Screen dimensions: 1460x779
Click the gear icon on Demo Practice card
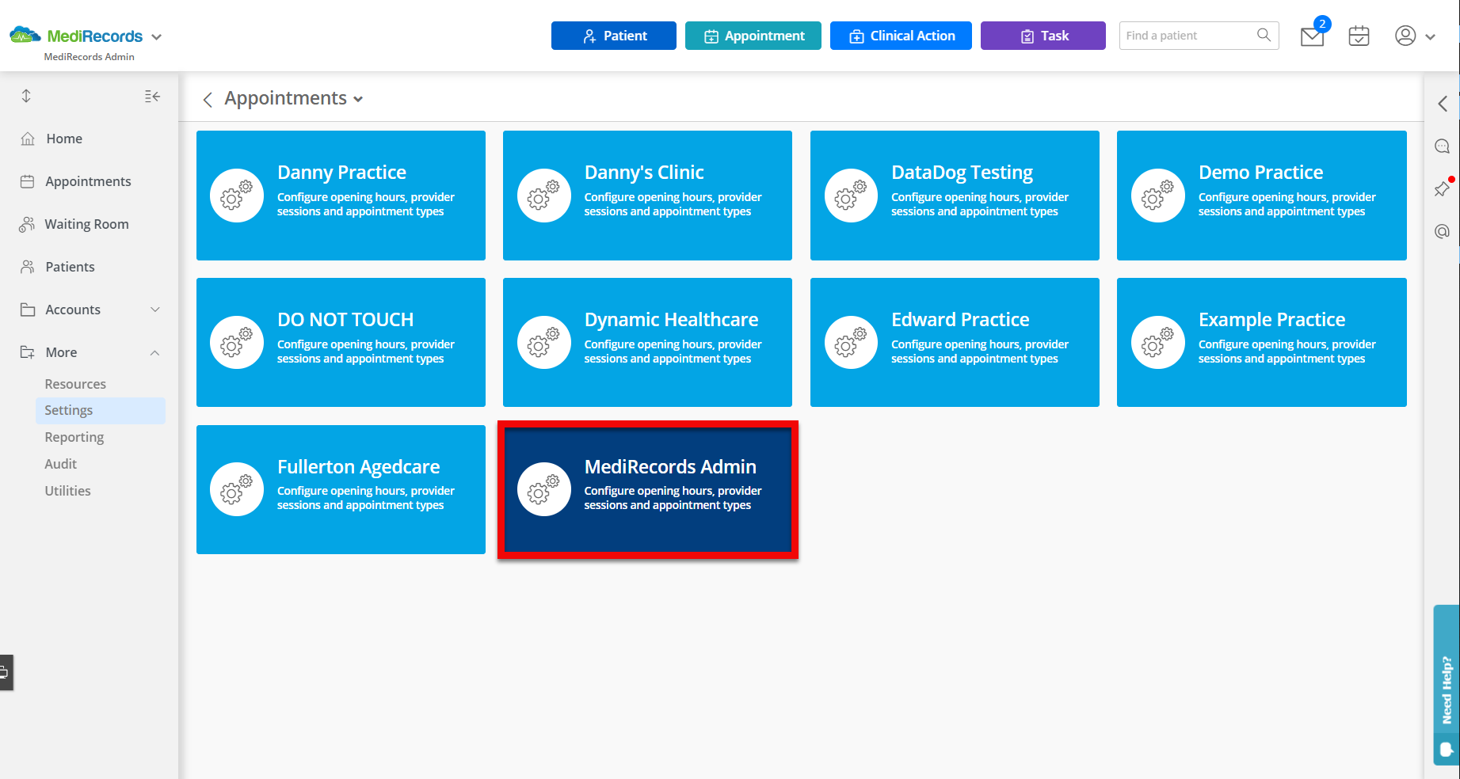pyautogui.click(x=1157, y=196)
